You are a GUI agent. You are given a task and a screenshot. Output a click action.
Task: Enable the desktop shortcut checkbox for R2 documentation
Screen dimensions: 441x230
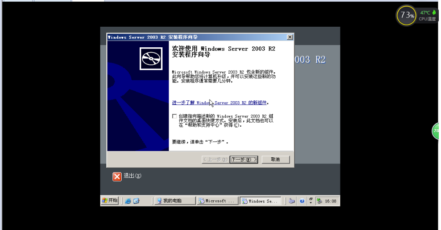[x=174, y=116]
